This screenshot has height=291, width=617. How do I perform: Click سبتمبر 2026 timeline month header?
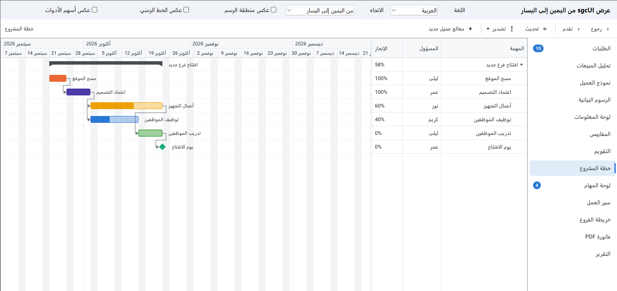pyautogui.click(x=42, y=44)
